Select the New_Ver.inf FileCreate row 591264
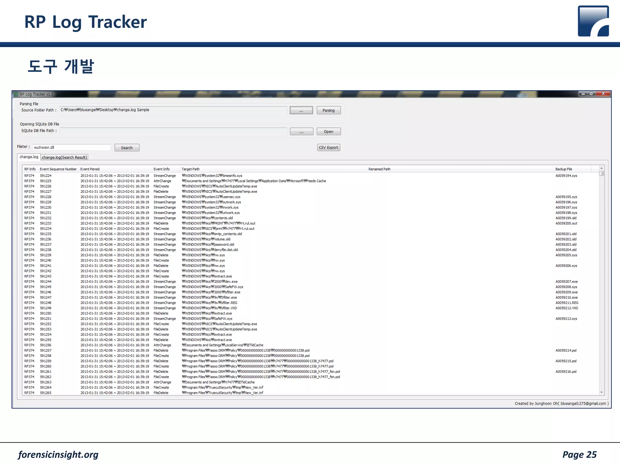The width and height of the screenshot is (620, 465). 310,387
